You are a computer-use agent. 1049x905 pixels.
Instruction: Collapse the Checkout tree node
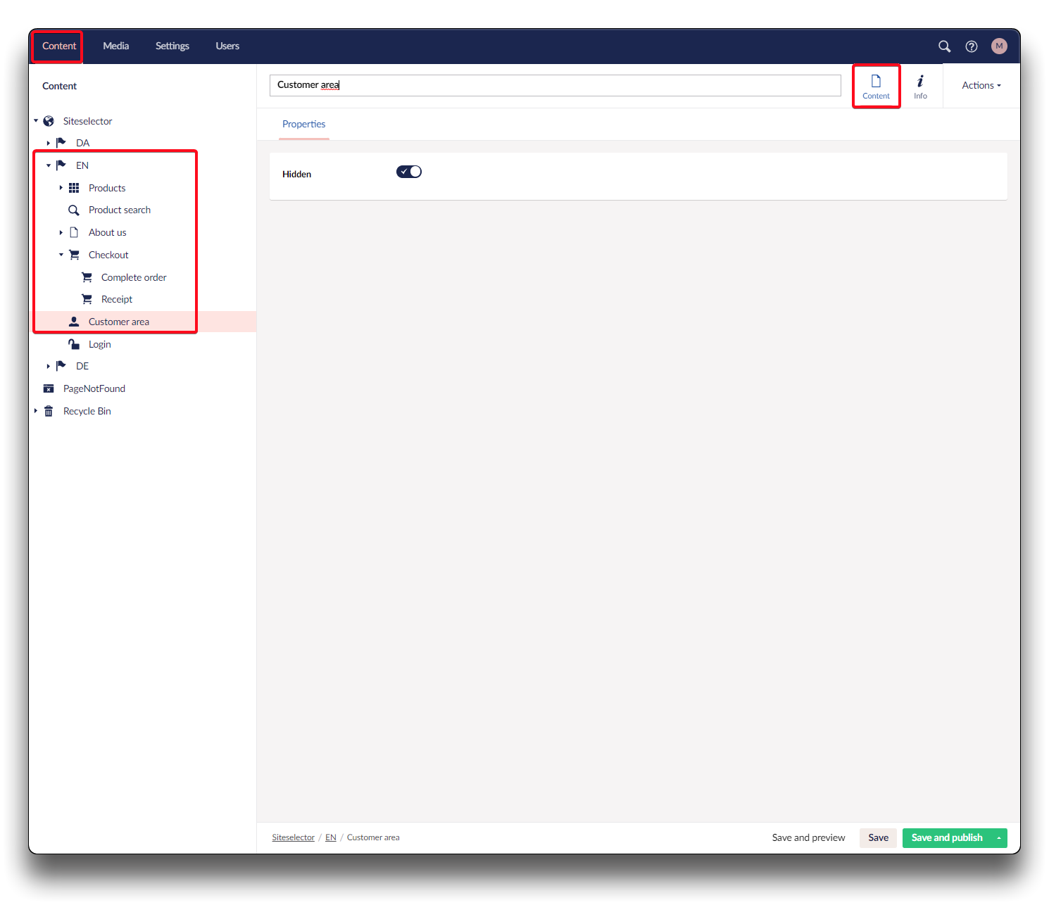pyautogui.click(x=61, y=255)
